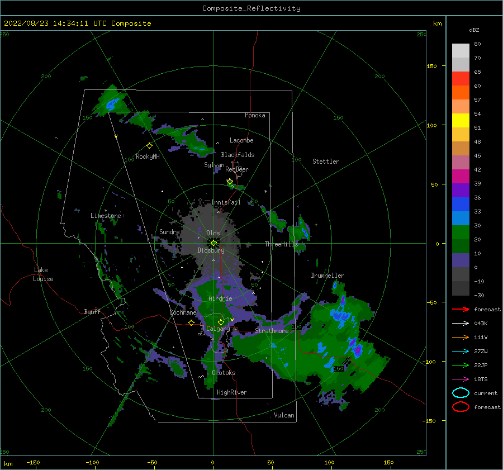
Task: Click the Vulcan label
Action: (x=284, y=415)
